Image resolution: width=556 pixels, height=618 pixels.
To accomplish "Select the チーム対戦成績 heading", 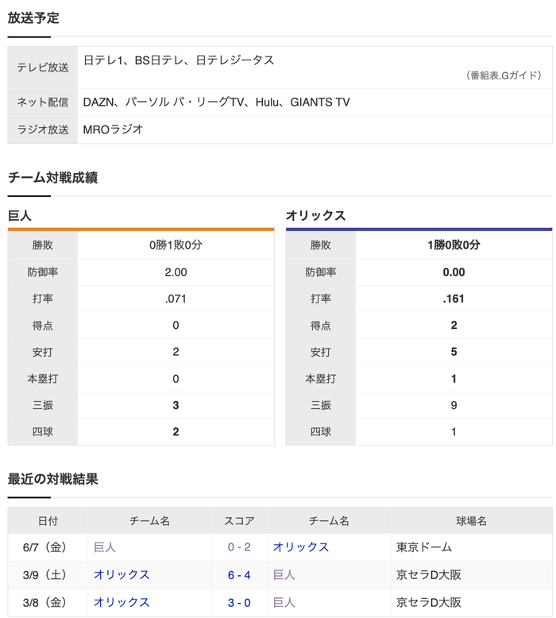I will click(52, 177).
